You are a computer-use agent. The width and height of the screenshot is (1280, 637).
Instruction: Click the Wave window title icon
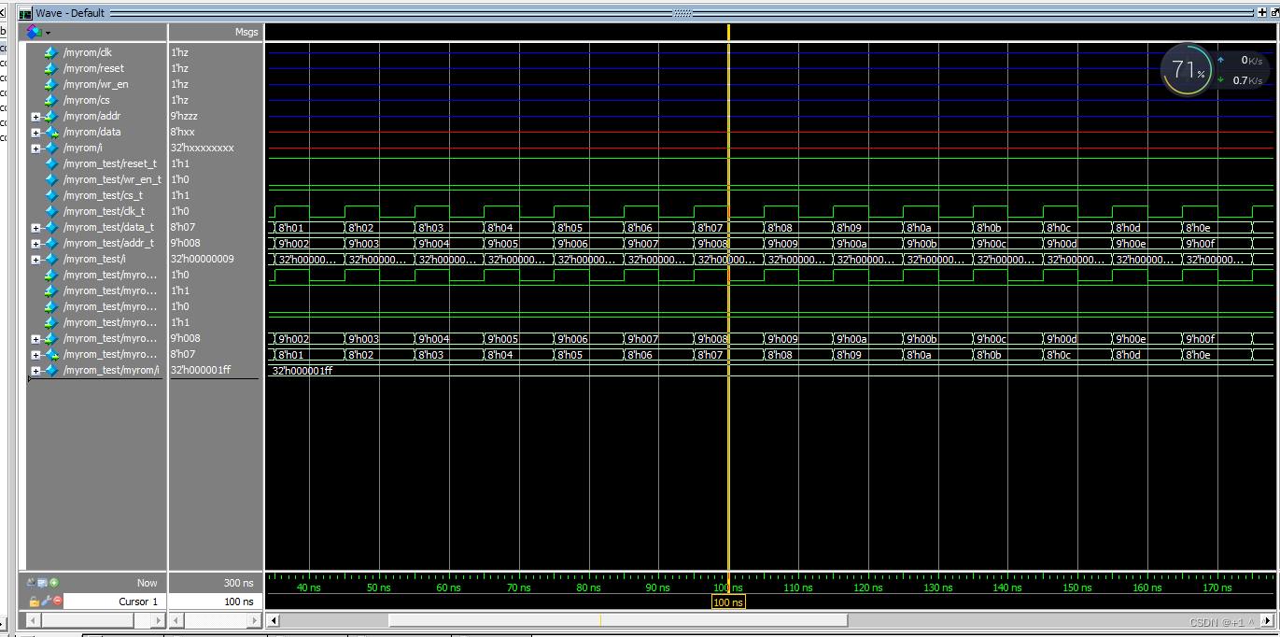25,13
